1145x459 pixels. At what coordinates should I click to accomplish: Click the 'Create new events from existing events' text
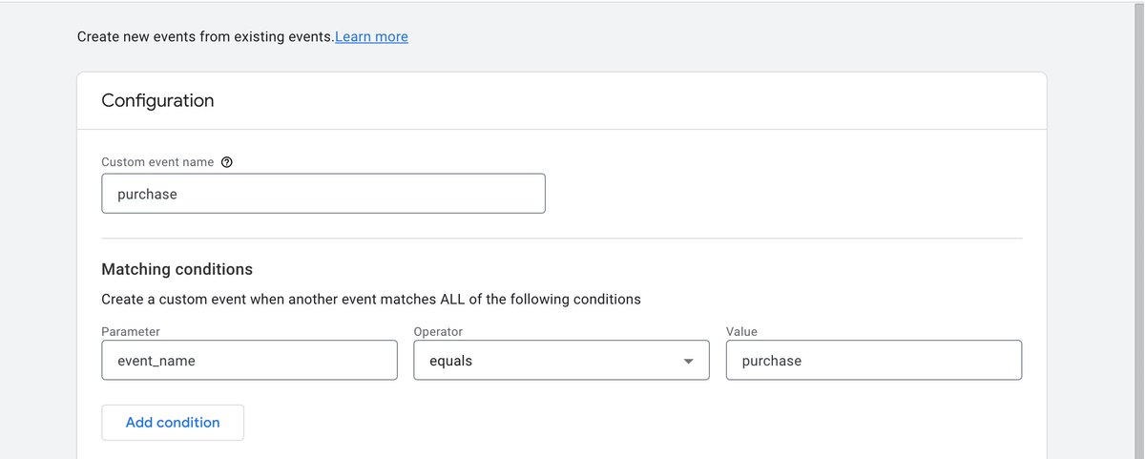pyautogui.click(x=205, y=37)
